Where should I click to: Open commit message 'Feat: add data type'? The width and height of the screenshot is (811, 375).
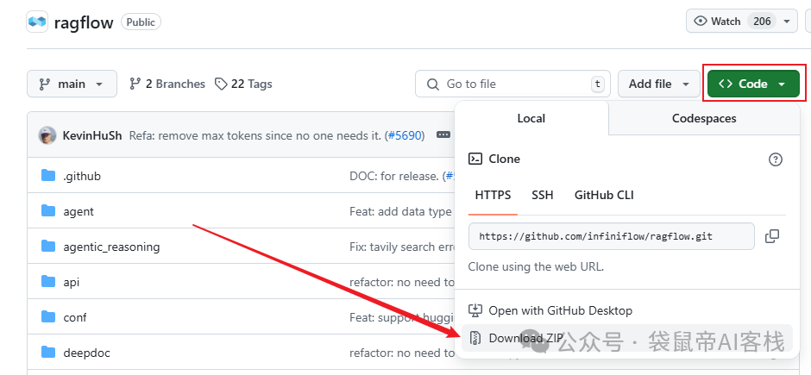[400, 211]
